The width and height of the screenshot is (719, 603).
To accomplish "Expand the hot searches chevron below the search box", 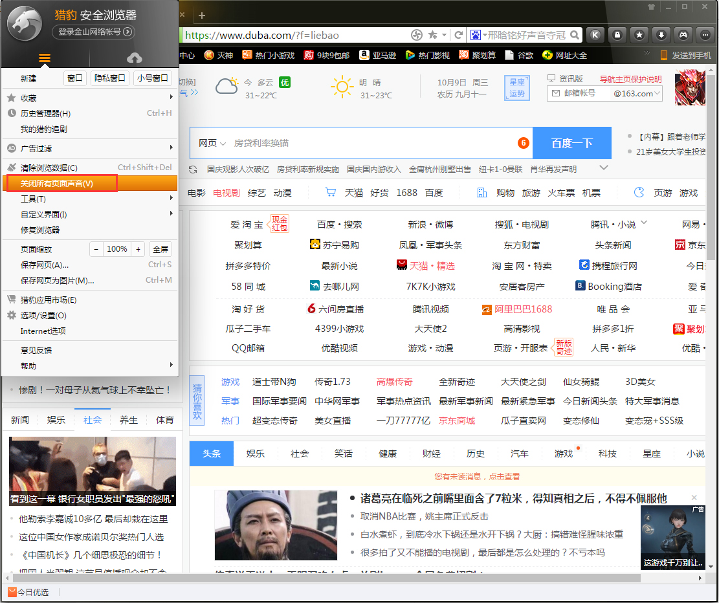I will tap(604, 168).
